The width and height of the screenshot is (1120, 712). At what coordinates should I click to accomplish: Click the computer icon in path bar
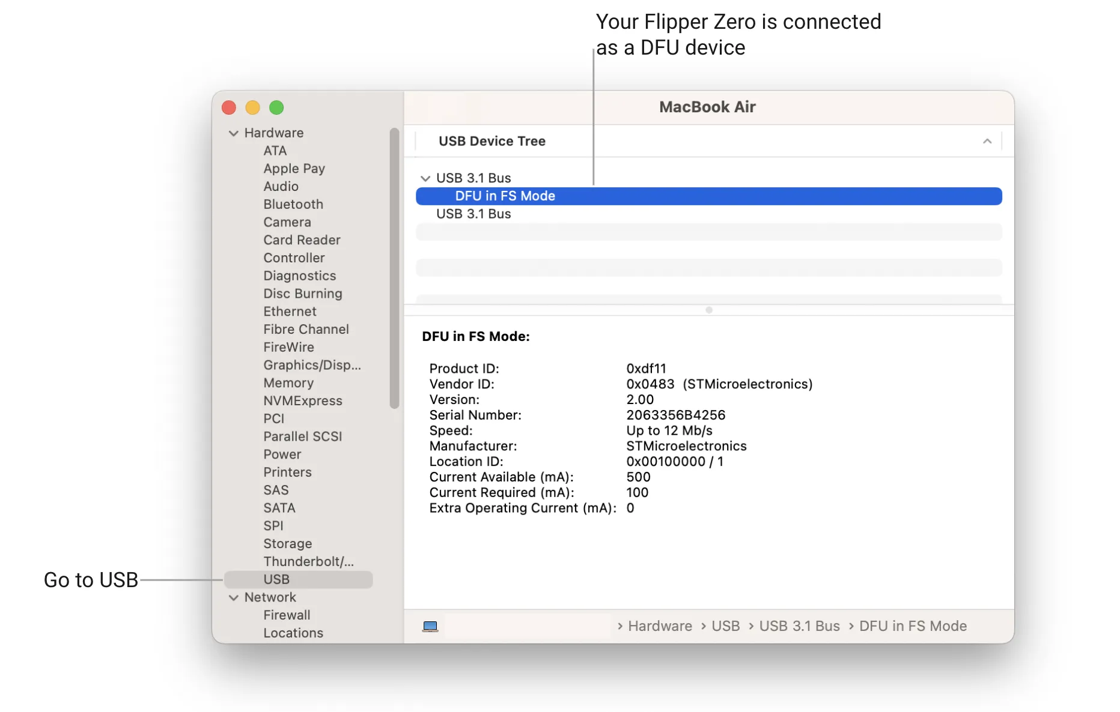(x=430, y=626)
